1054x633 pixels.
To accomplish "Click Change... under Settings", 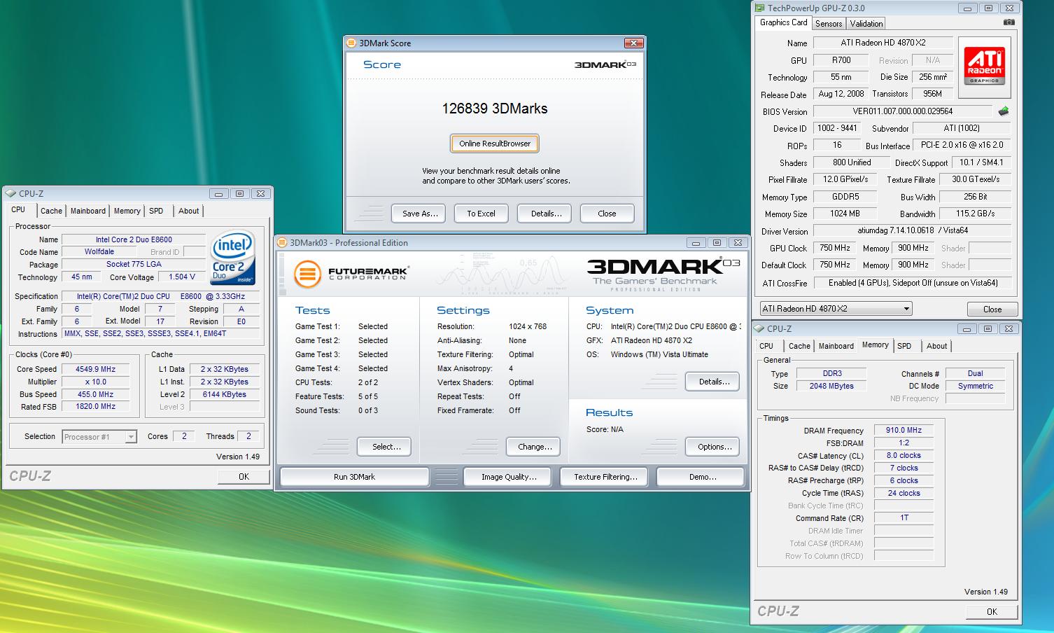I will (535, 447).
